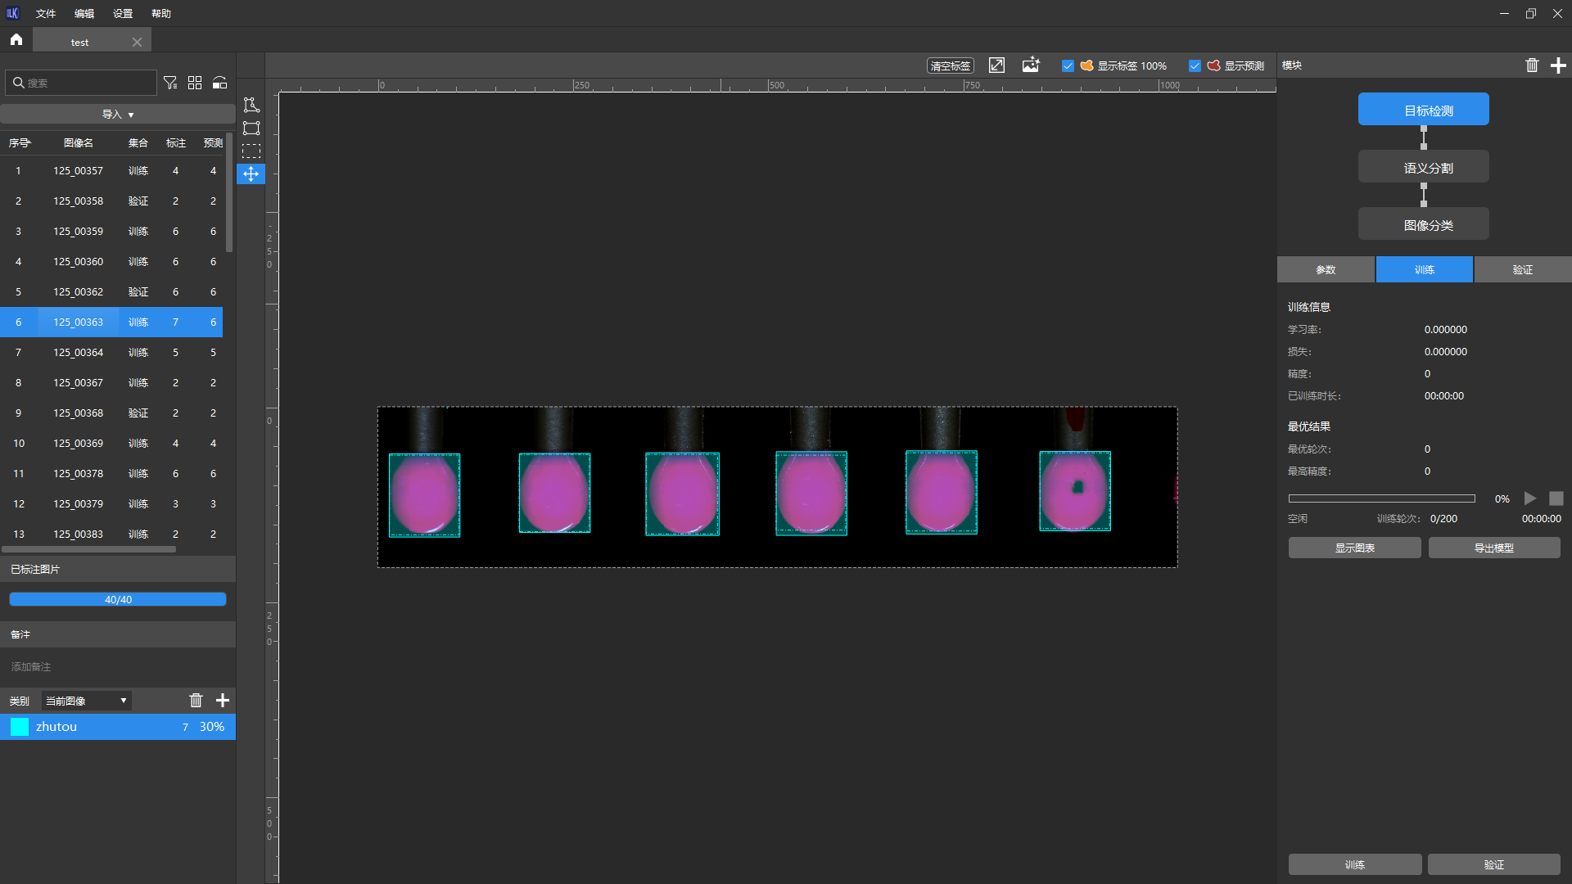Delete selected category with trash icon
This screenshot has width=1572, height=884.
point(196,700)
